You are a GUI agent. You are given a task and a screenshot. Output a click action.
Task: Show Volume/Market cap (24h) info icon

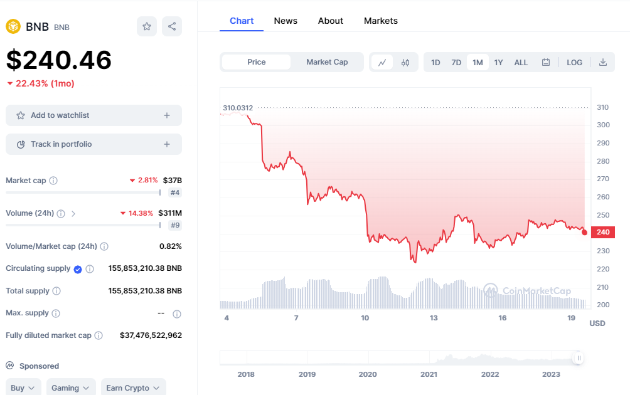pos(104,246)
